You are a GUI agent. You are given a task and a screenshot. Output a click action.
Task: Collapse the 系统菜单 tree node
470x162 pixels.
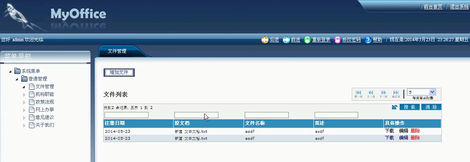coord(10,71)
